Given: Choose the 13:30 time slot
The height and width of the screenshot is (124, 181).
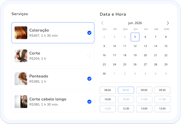Looking at the screenshot, I should tap(162, 109).
